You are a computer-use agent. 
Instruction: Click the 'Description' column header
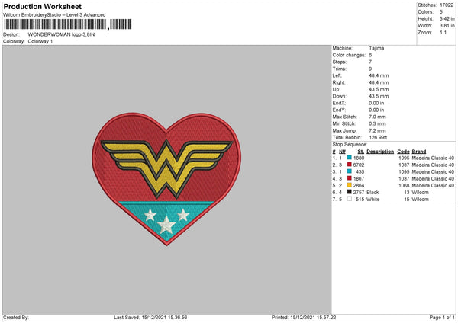380,152
